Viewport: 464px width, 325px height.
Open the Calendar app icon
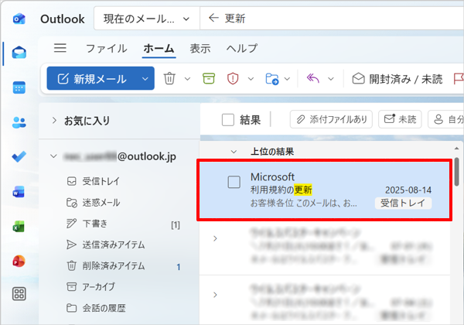[19, 88]
